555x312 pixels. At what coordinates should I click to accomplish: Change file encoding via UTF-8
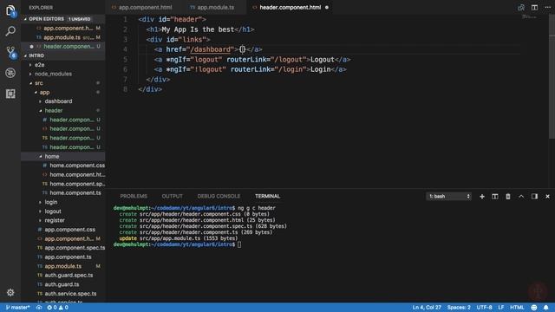coord(484,308)
